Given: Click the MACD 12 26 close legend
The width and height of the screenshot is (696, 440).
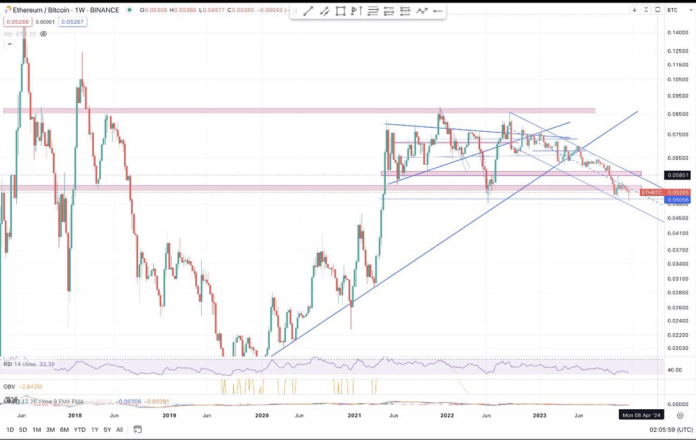Looking at the screenshot, I should [42, 401].
